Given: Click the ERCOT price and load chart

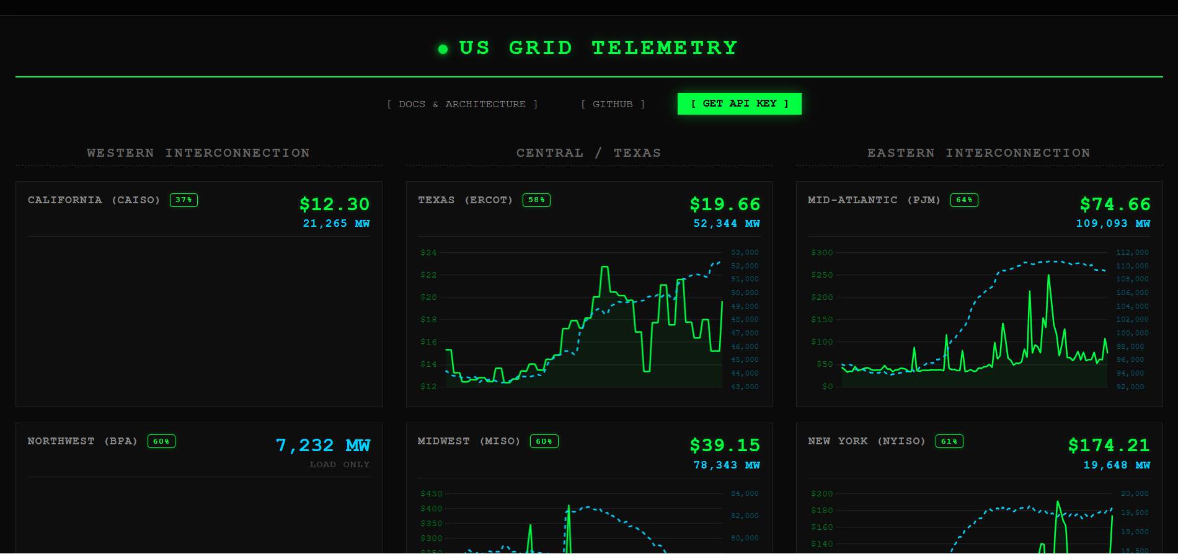Looking at the screenshot, I should [x=589, y=319].
